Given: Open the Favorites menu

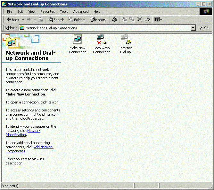Looking at the screenshot, I should [x=47, y=11].
